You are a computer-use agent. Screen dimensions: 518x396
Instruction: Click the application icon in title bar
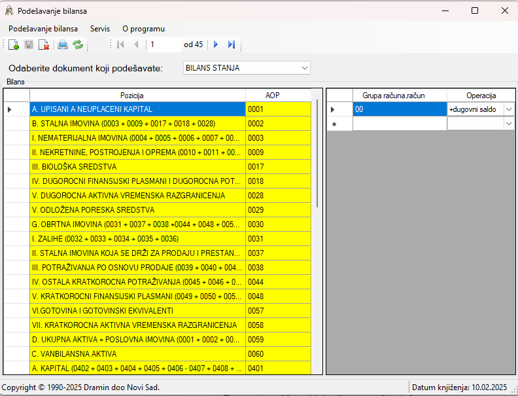9,11
